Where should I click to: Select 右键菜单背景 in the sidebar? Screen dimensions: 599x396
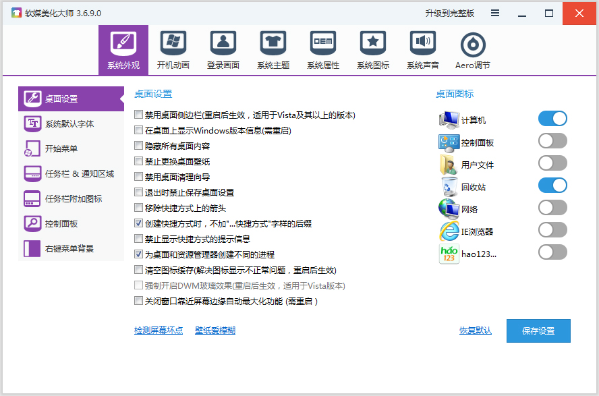(71, 249)
